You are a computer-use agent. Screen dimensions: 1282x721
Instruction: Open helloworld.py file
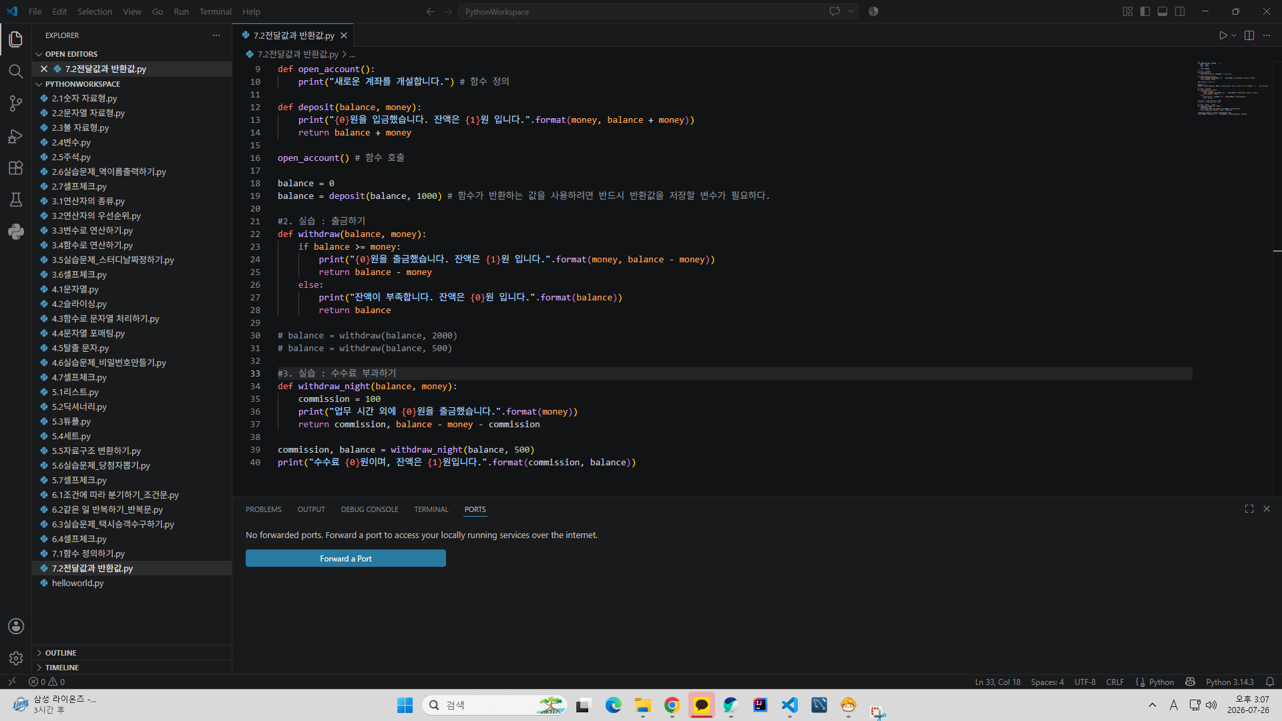(x=132, y=583)
